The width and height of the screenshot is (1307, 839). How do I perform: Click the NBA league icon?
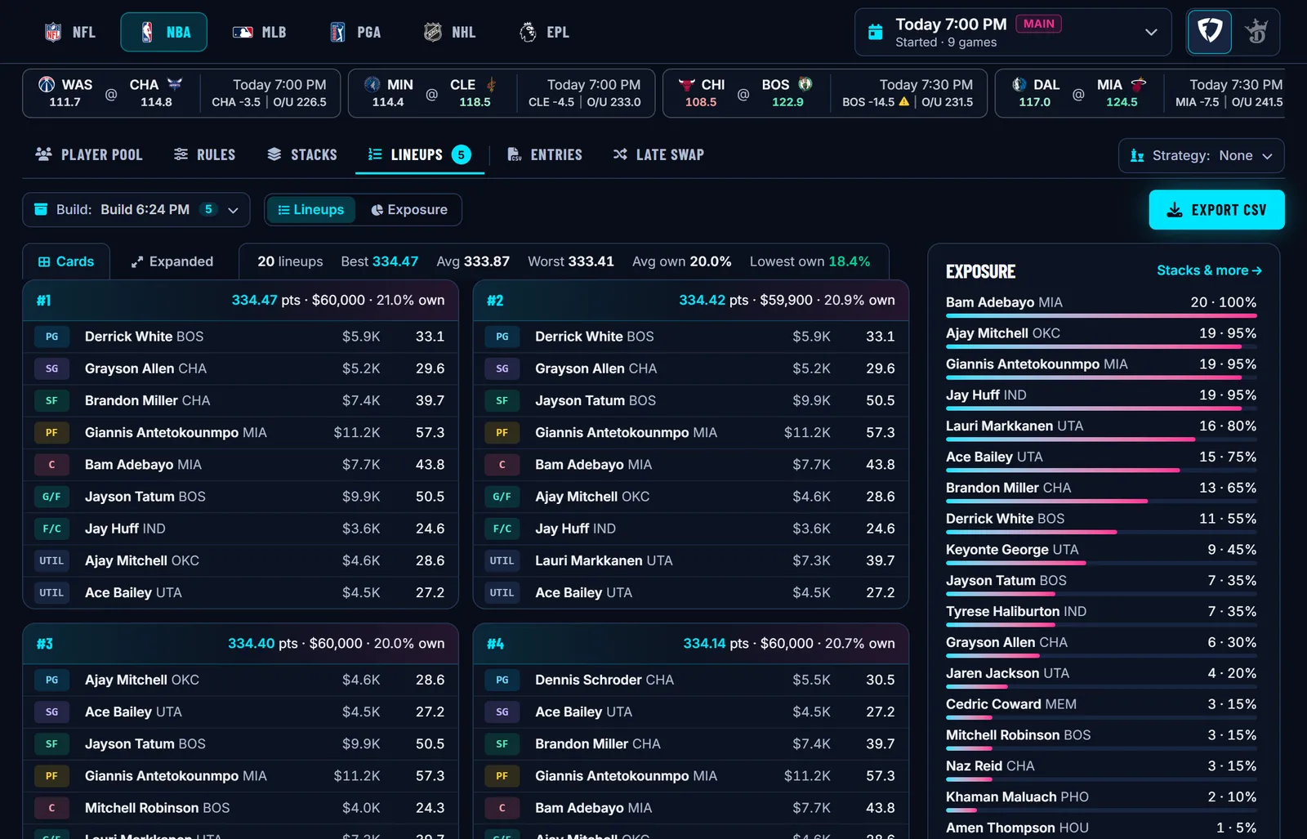(147, 33)
